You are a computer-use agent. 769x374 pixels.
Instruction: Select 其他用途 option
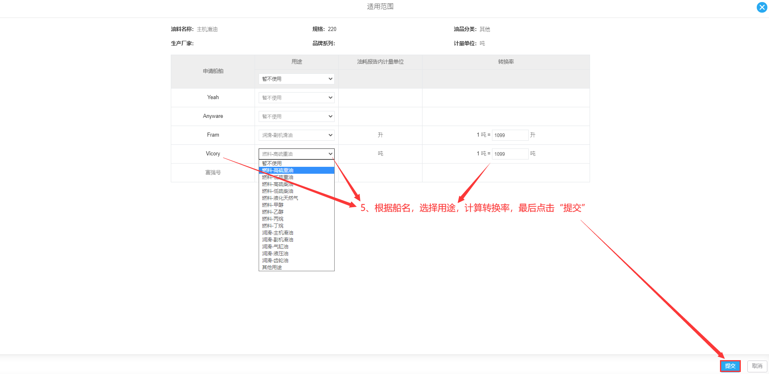(296, 267)
